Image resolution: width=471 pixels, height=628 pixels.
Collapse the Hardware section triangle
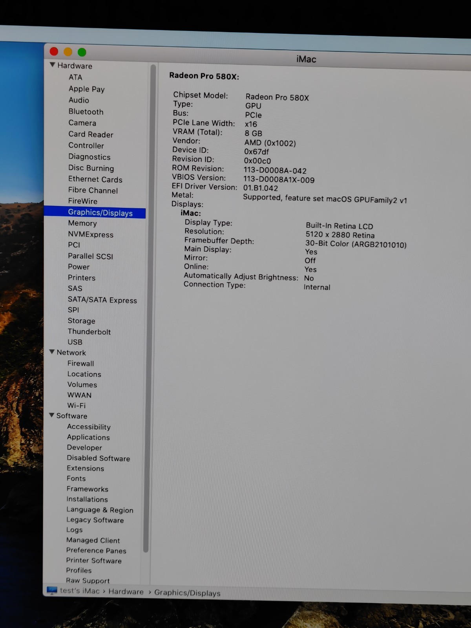coord(52,65)
